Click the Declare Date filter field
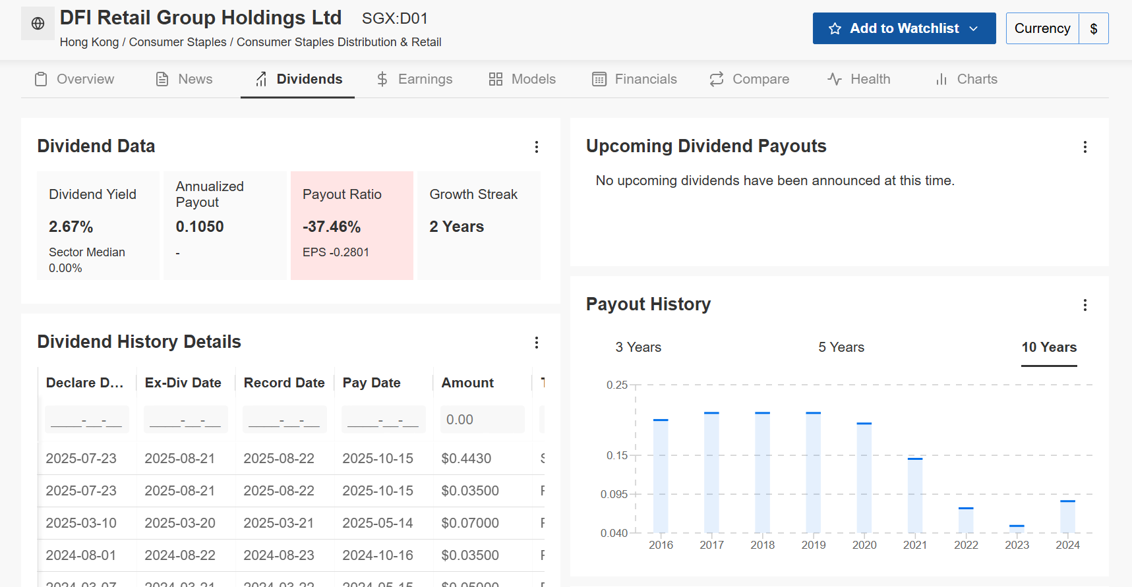Image resolution: width=1132 pixels, height=587 pixels. click(x=87, y=419)
